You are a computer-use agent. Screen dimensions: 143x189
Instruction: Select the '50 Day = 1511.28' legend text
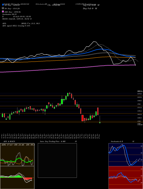12,9
